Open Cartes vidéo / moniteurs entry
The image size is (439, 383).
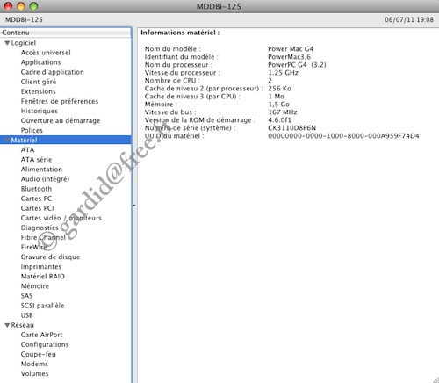61,218
